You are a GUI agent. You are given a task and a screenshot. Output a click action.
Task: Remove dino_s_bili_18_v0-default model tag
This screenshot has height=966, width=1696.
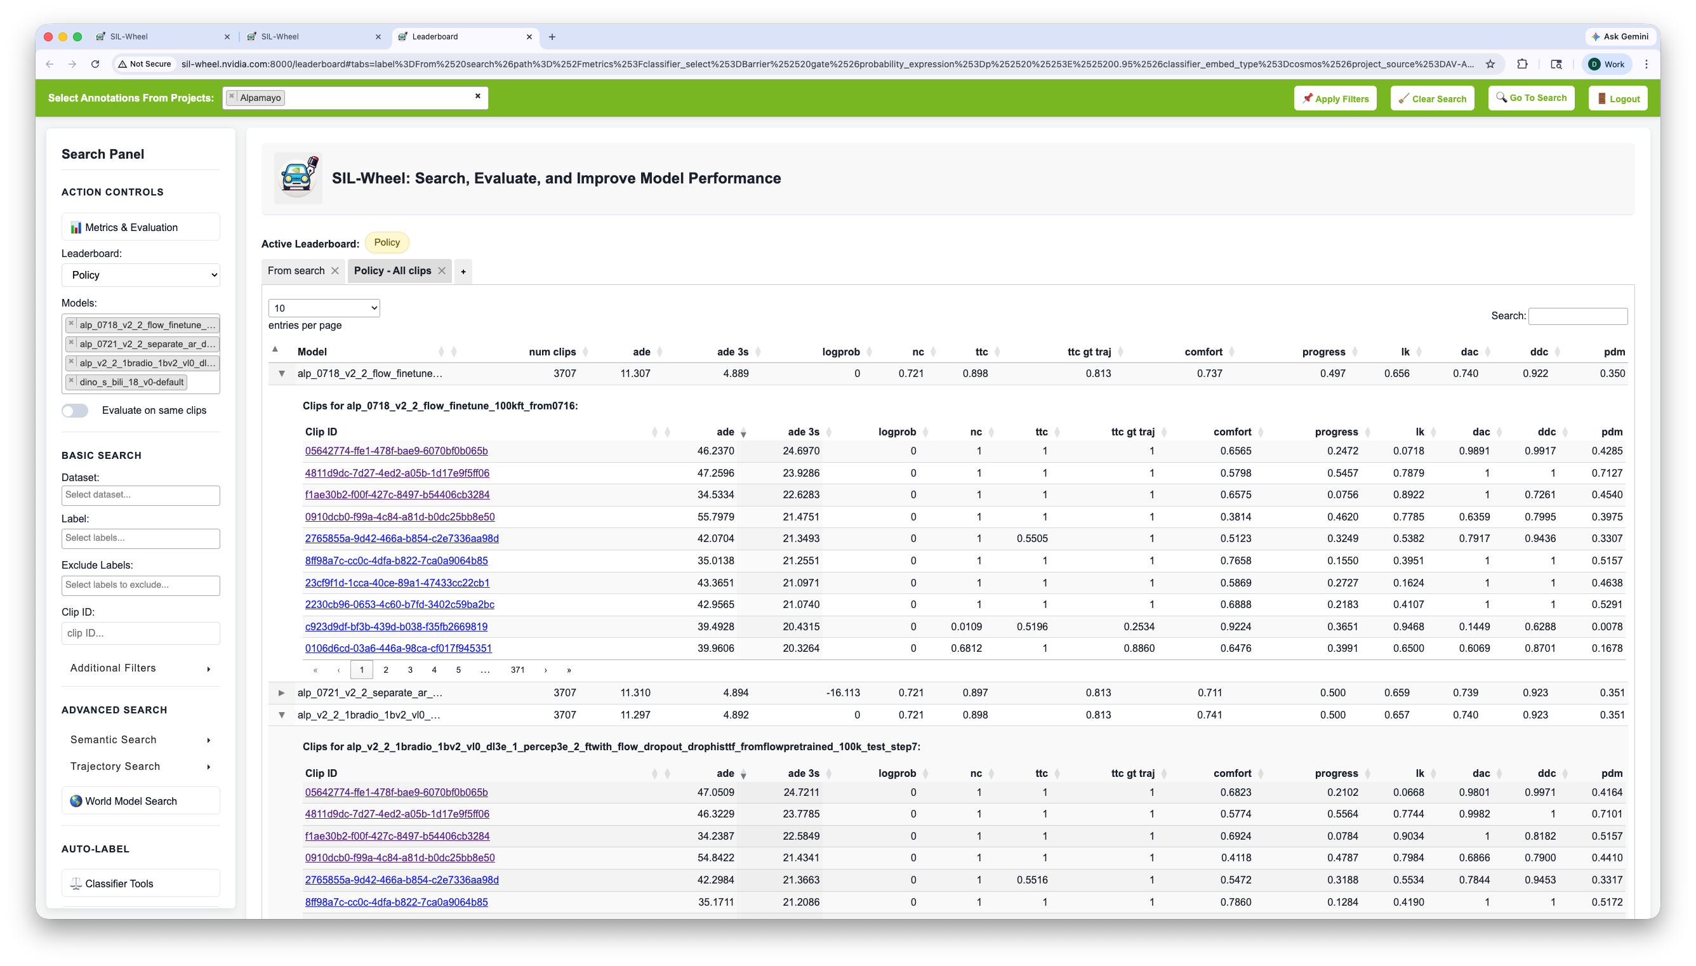[x=71, y=381]
